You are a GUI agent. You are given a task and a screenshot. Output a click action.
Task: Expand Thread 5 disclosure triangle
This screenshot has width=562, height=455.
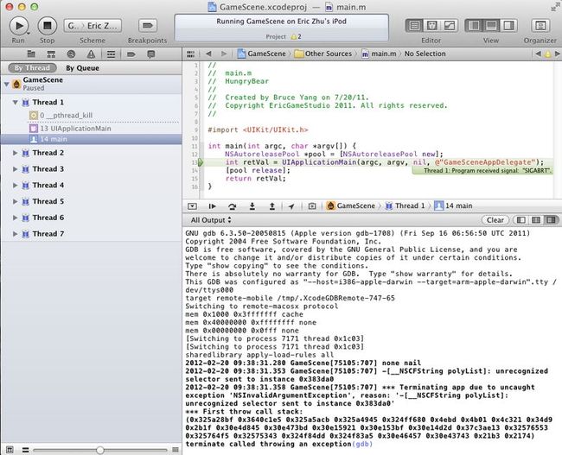(15, 201)
